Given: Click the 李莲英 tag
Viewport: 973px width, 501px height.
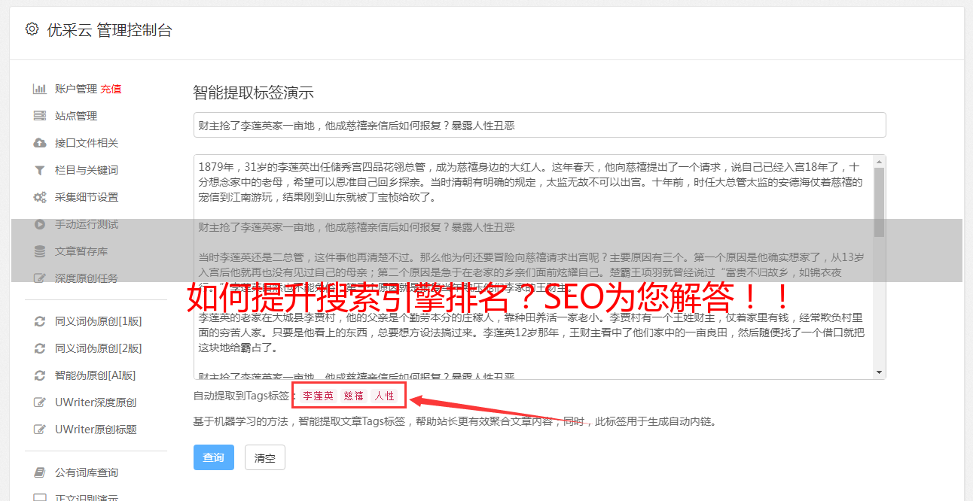Looking at the screenshot, I should (318, 396).
